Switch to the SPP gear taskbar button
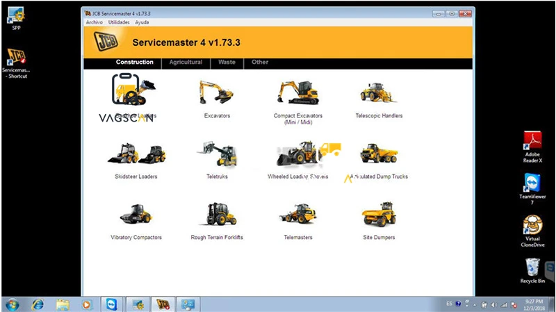This screenshot has height=312, width=556. click(x=138, y=304)
